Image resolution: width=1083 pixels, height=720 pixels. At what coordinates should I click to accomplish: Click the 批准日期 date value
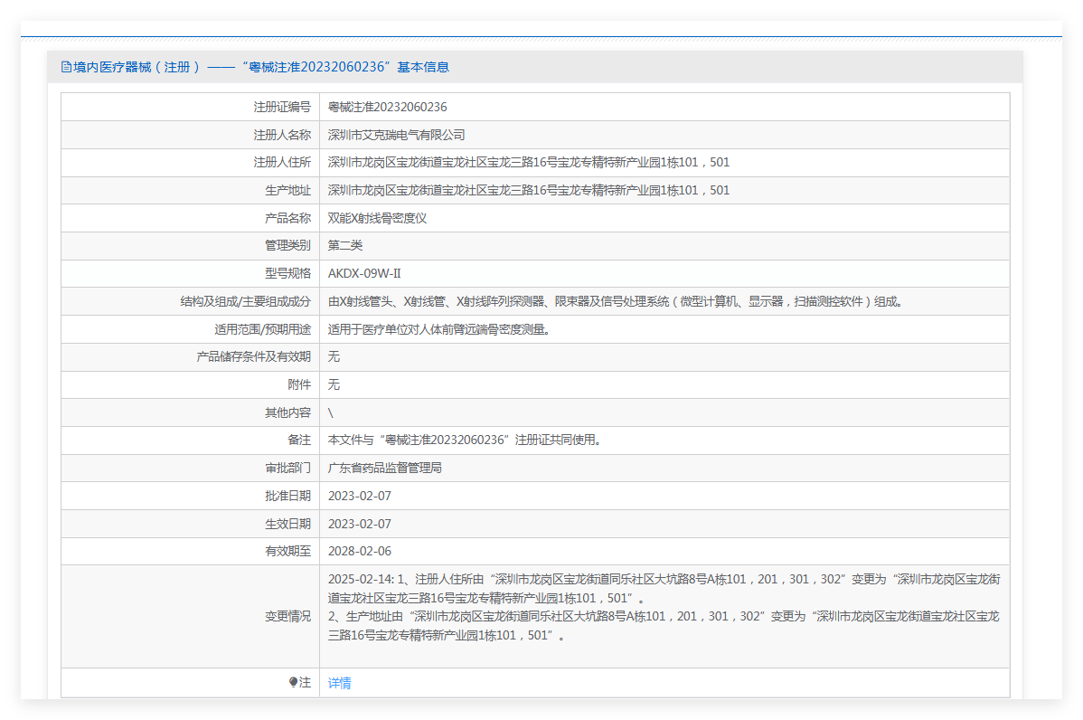tap(359, 496)
